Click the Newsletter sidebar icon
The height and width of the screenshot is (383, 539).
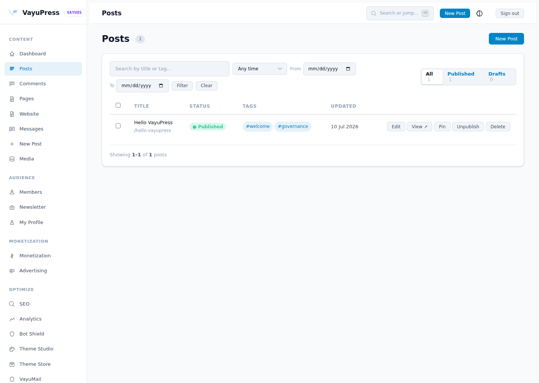tap(12, 207)
